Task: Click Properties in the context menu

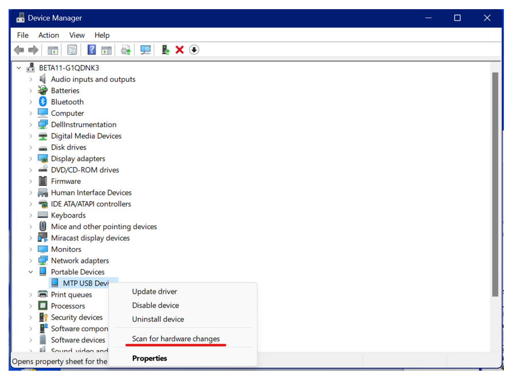Action: [150, 358]
